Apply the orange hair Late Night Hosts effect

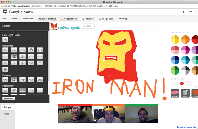(5, 39)
